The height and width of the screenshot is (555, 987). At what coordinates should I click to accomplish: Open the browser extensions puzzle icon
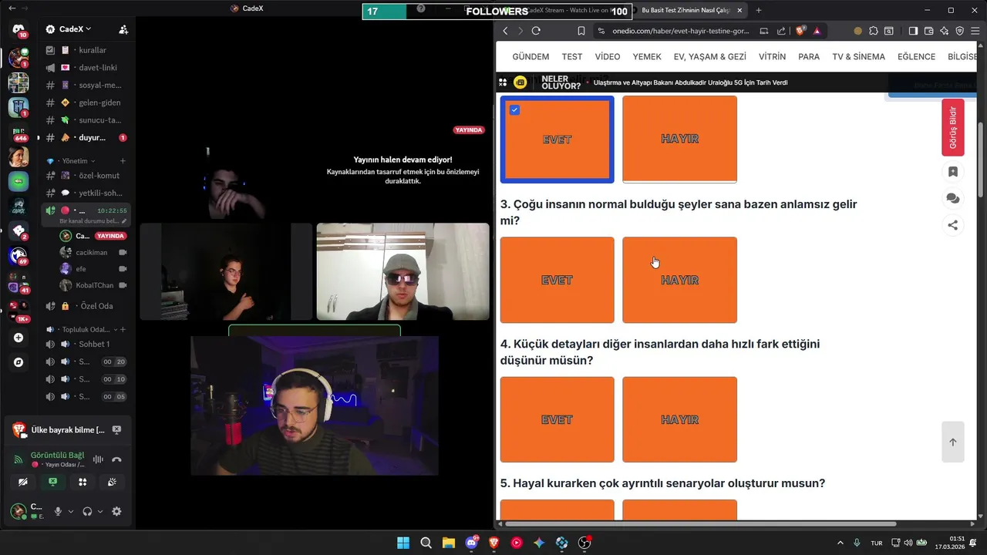click(x=873, y=31)
